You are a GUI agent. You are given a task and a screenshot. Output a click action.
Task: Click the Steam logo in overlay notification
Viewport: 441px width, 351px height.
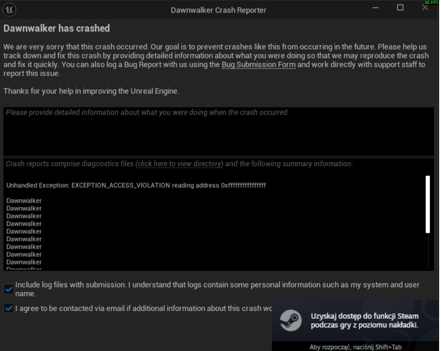click(291, 320)
